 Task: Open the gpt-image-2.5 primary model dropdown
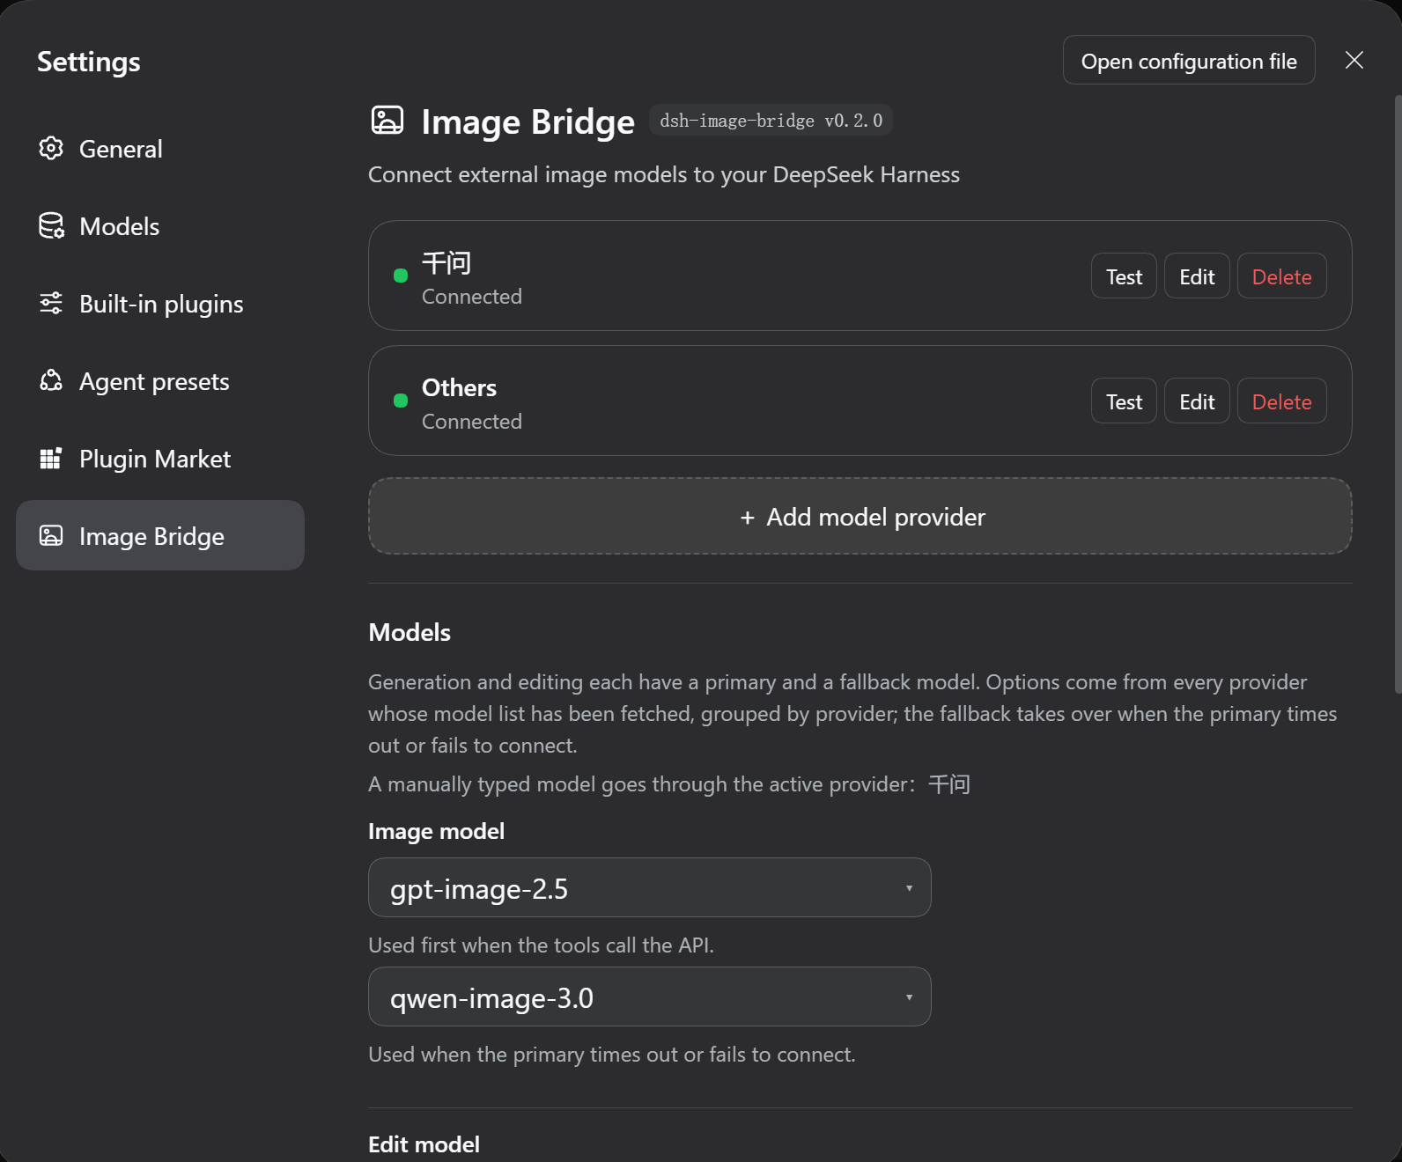650,887
